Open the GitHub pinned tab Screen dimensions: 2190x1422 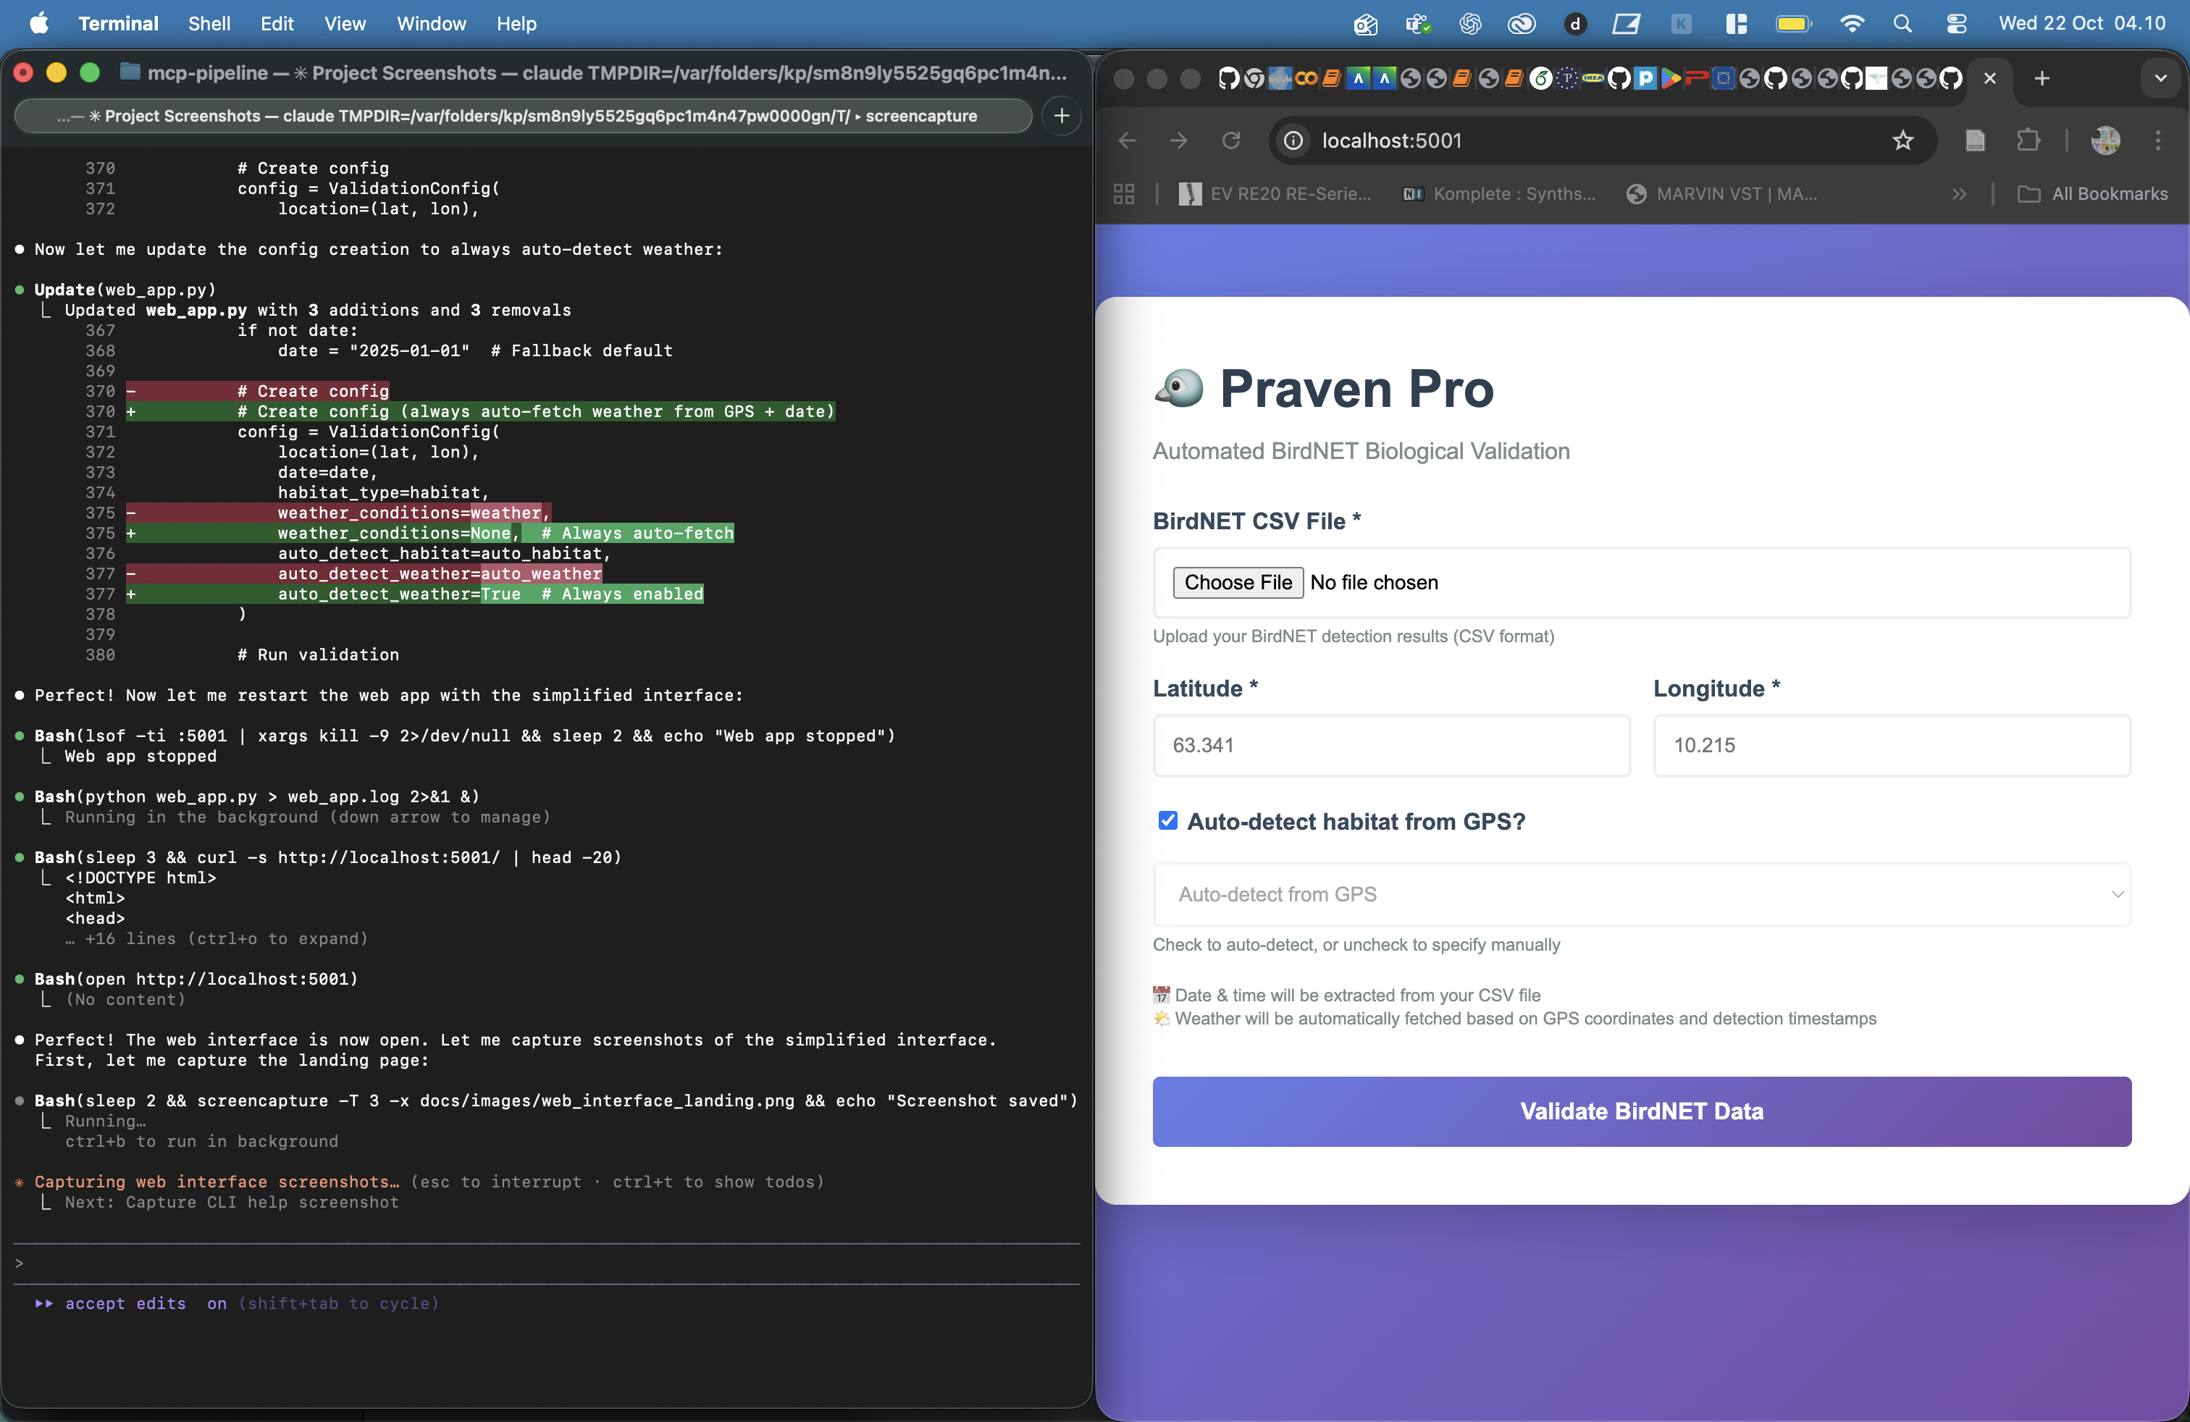click(1228, 78)
